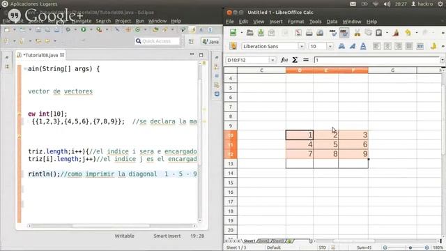The width and height of the screenshot is (446, 251).
Task: Run the program with Eclipse's green Run icon
Action: [x=84, y=29]
